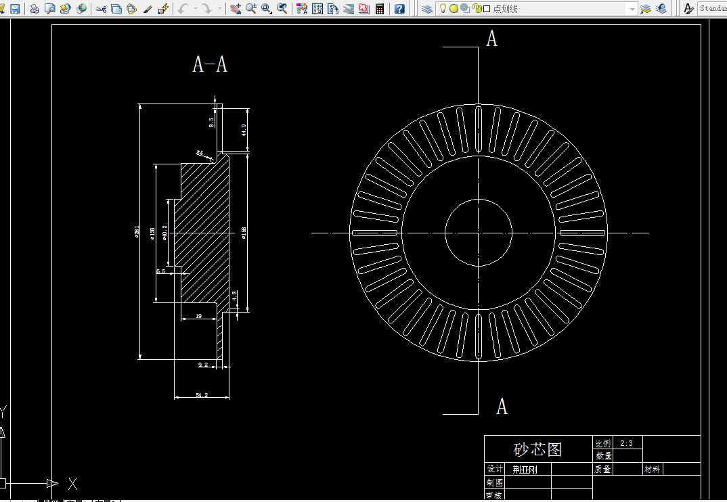Open the Text Style icon
The image size is (727, 502).
click(689, 8)
